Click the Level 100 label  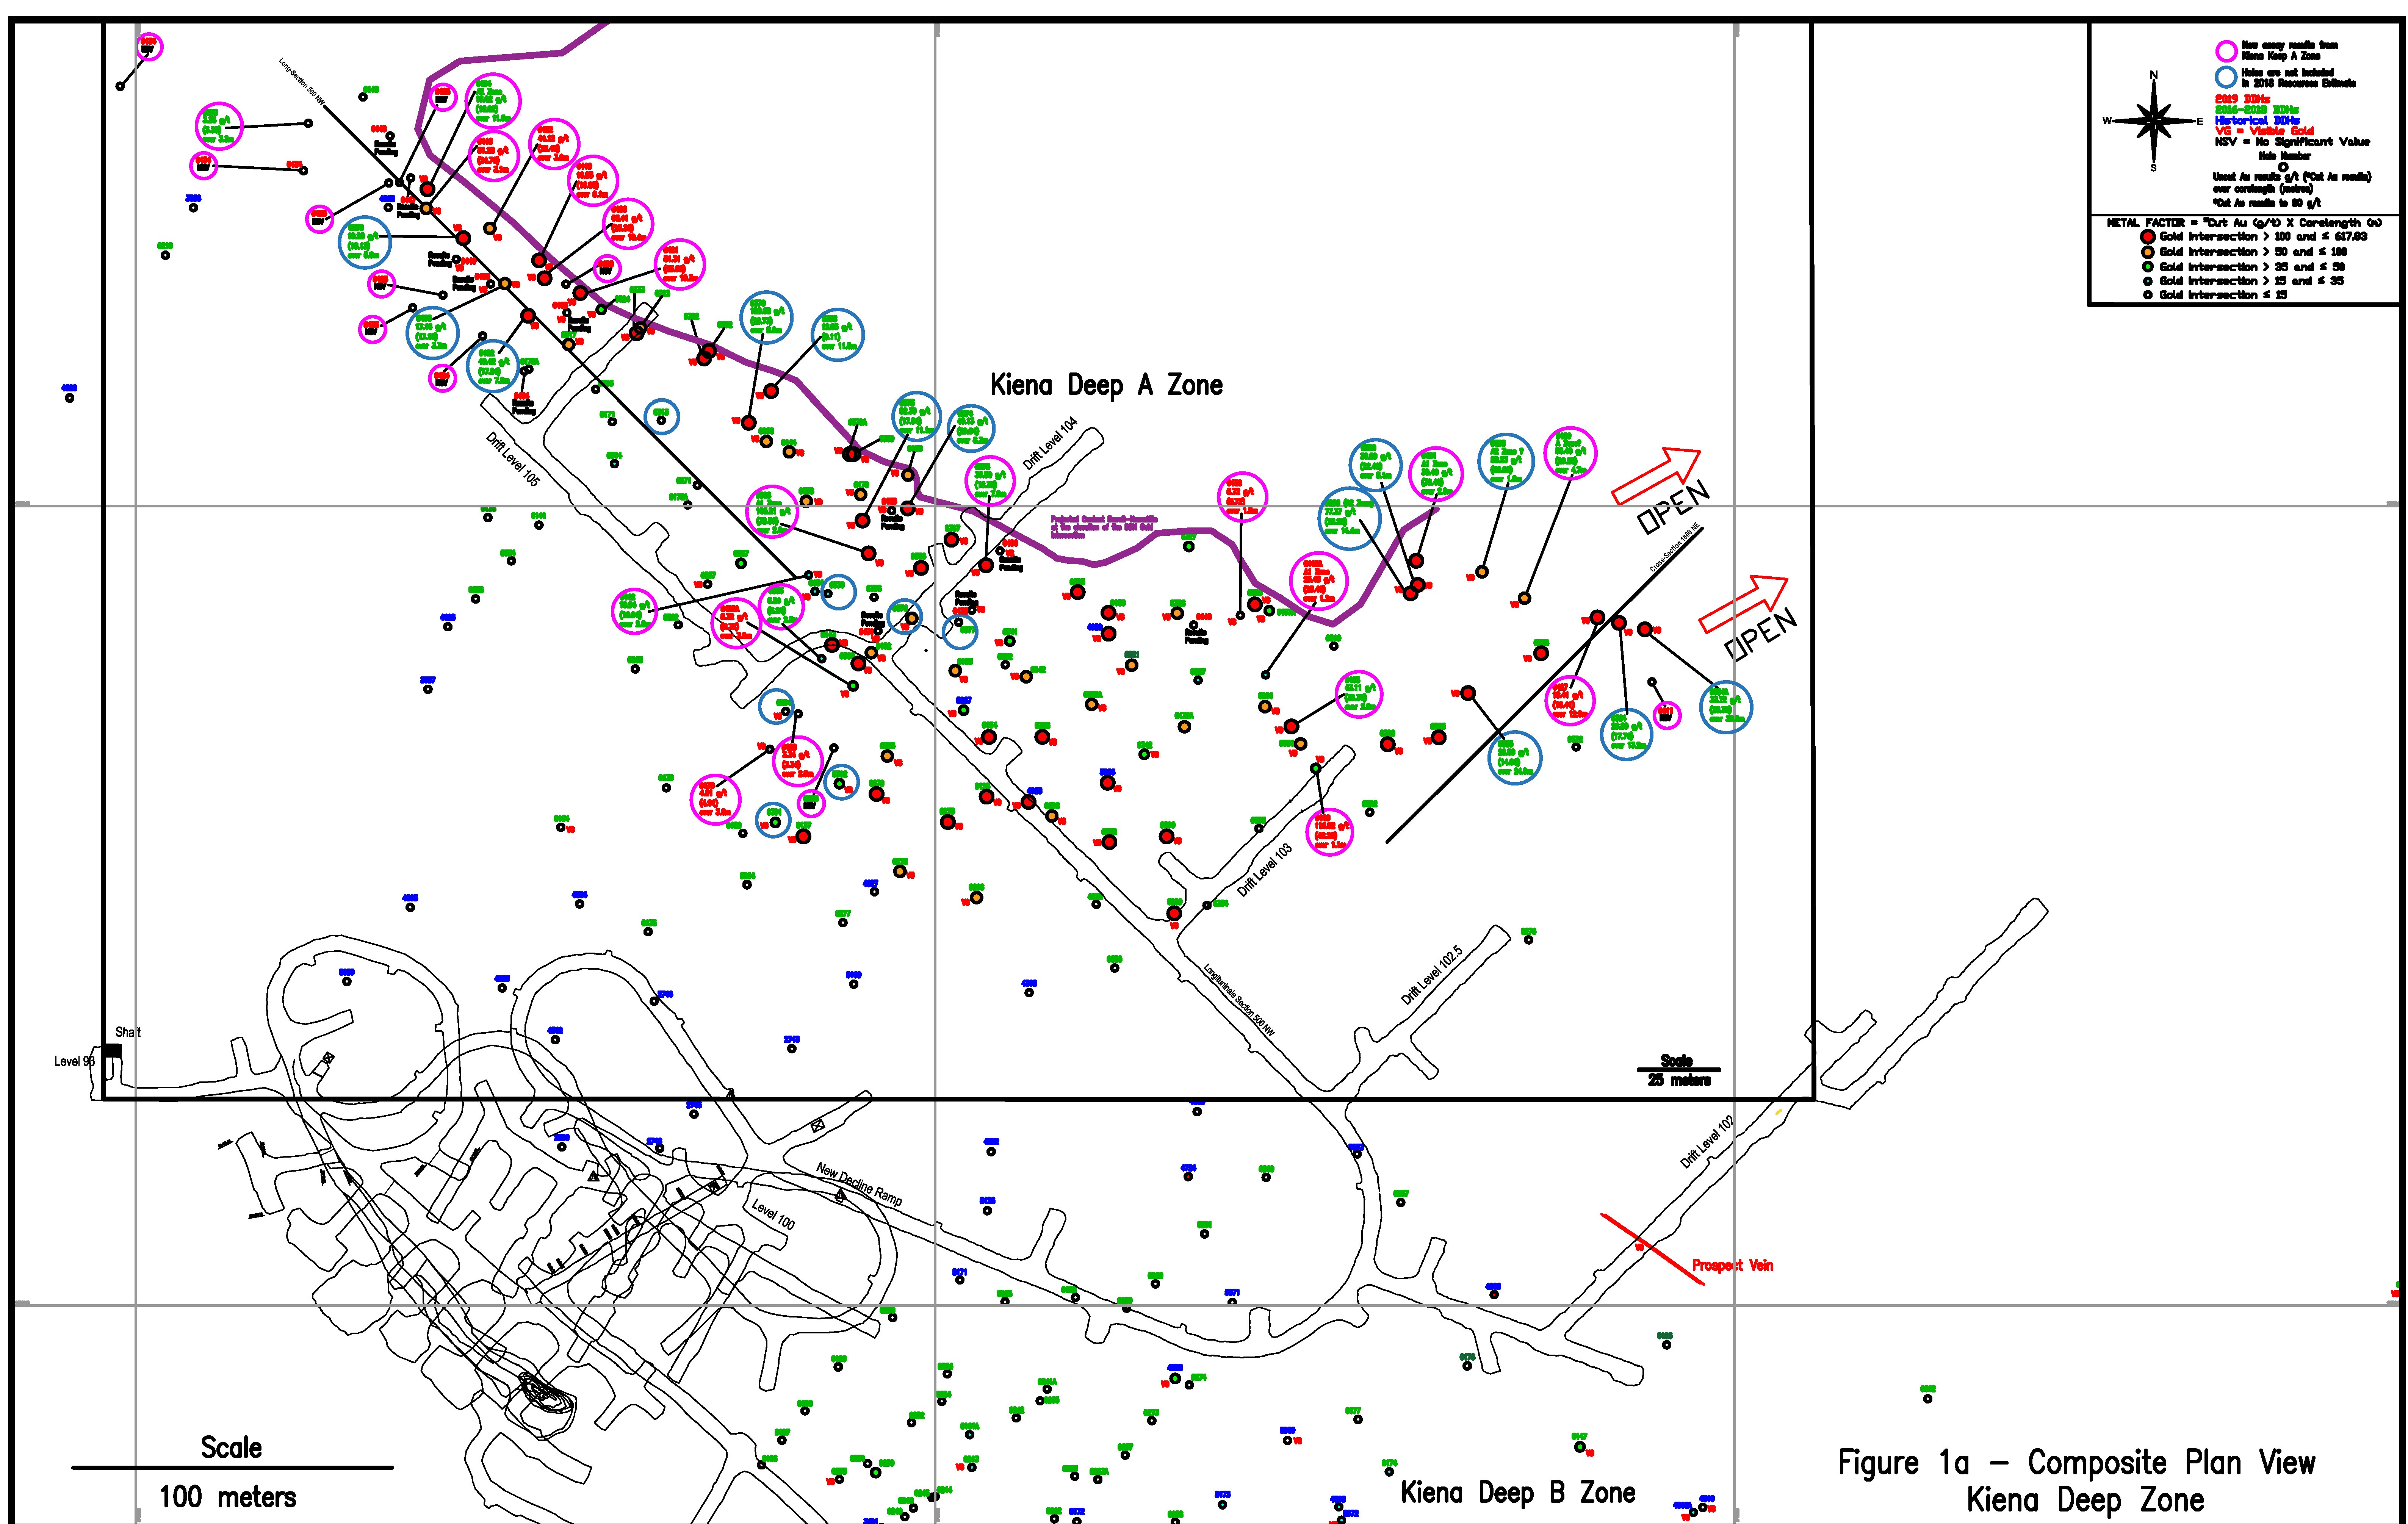point(773,1214)
